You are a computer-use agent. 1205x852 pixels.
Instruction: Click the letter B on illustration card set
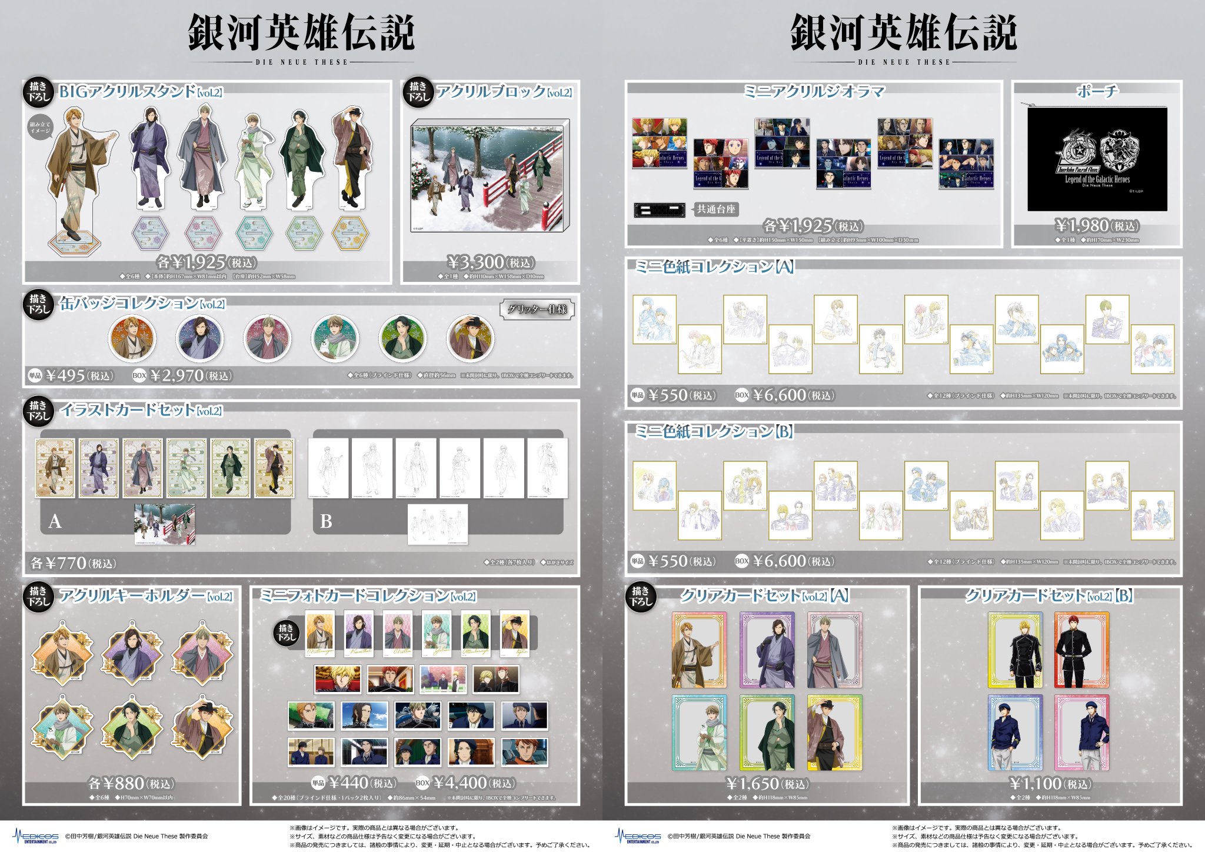(x=326, y=521)
